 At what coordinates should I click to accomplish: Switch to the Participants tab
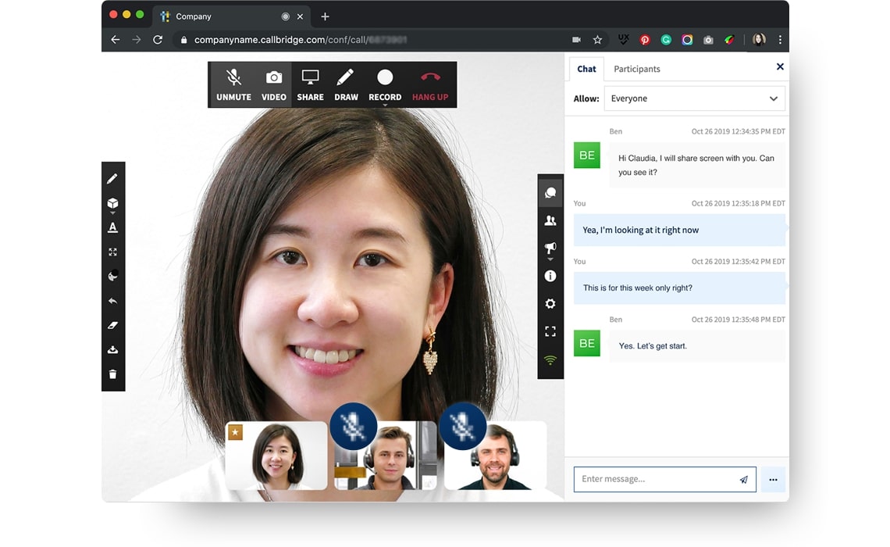point(636,69)
